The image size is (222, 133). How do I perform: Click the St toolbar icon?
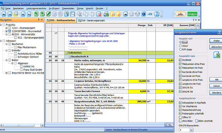tap(23, 14)
